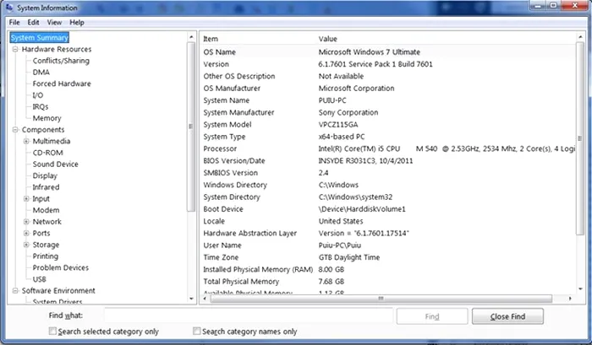592x345 pixels.
Task: Click the details pane vertical scrollbar thumb
Action: point(580,138)
